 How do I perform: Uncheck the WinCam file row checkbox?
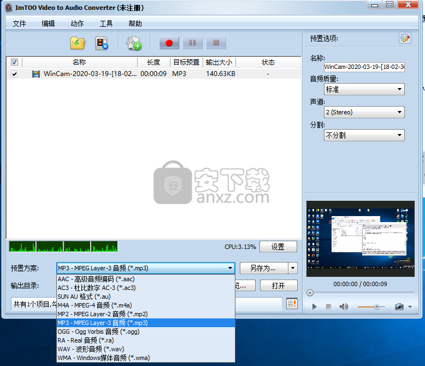tap(14, 74)
